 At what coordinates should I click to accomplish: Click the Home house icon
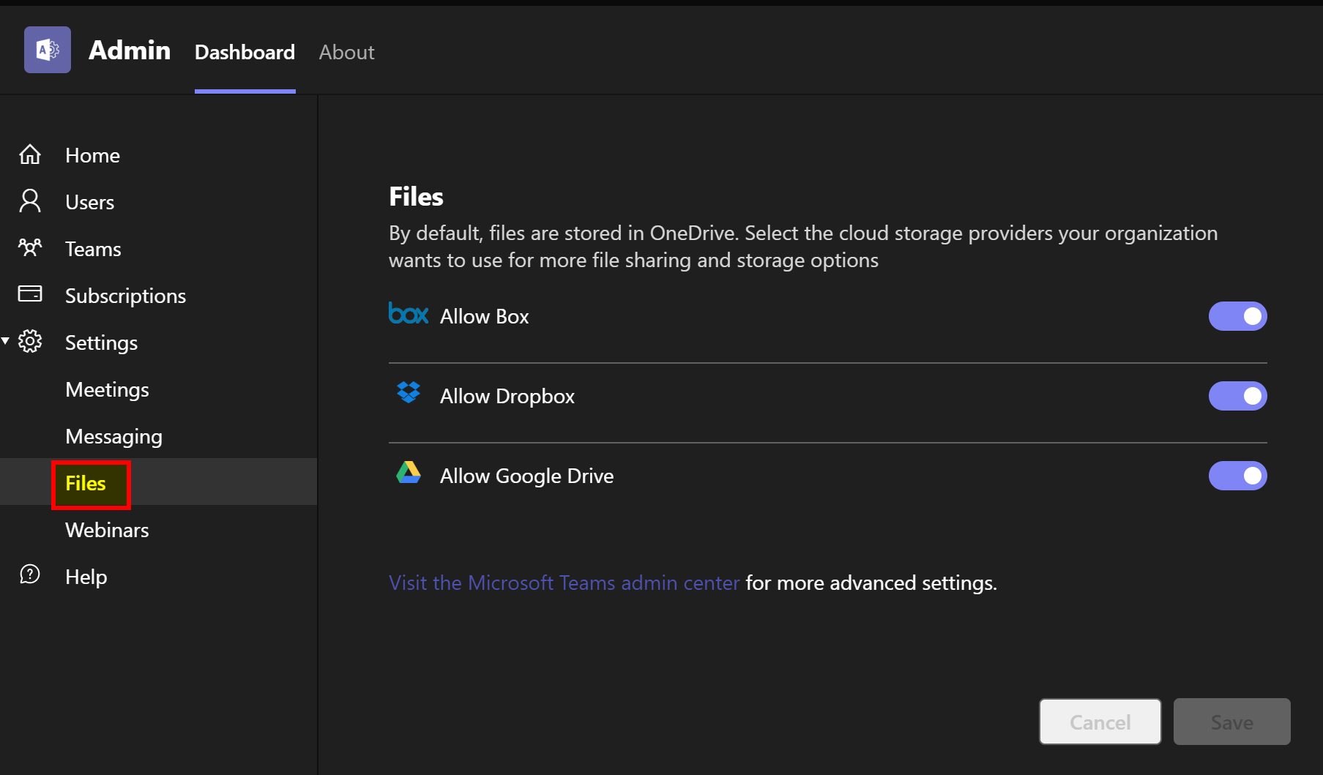point(30,154)
